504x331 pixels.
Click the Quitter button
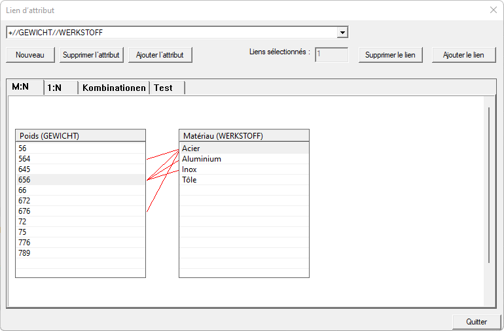[477, 322]
